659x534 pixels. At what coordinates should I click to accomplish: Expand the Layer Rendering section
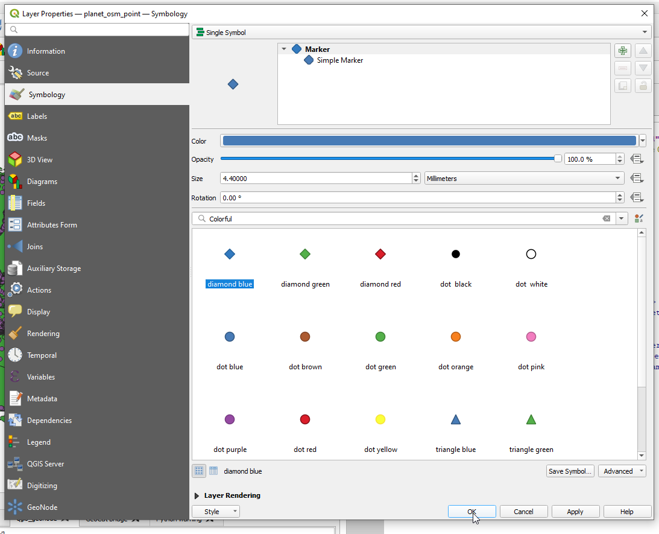tap(197, 496)
